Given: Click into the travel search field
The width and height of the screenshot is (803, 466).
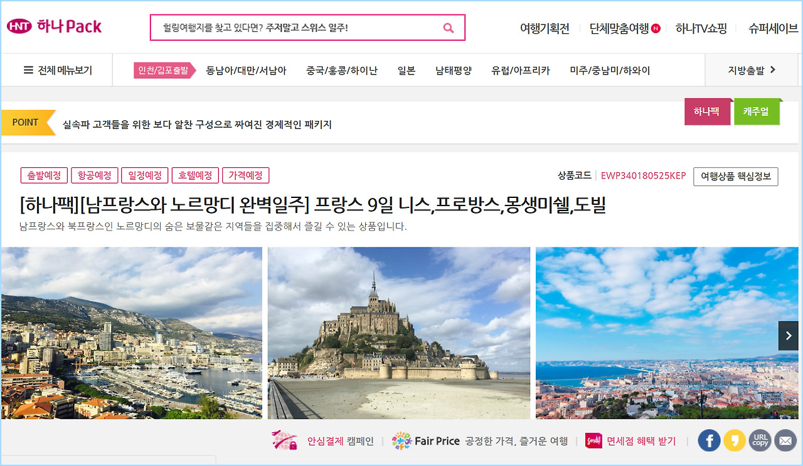Looking at the screenshot, I should tap(295, 28).
